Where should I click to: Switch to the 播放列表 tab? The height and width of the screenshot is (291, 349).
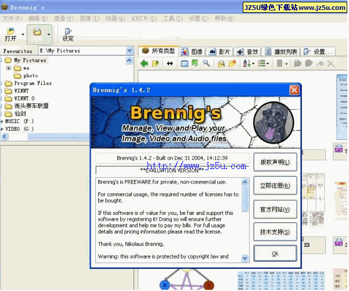tap(281, 52)
